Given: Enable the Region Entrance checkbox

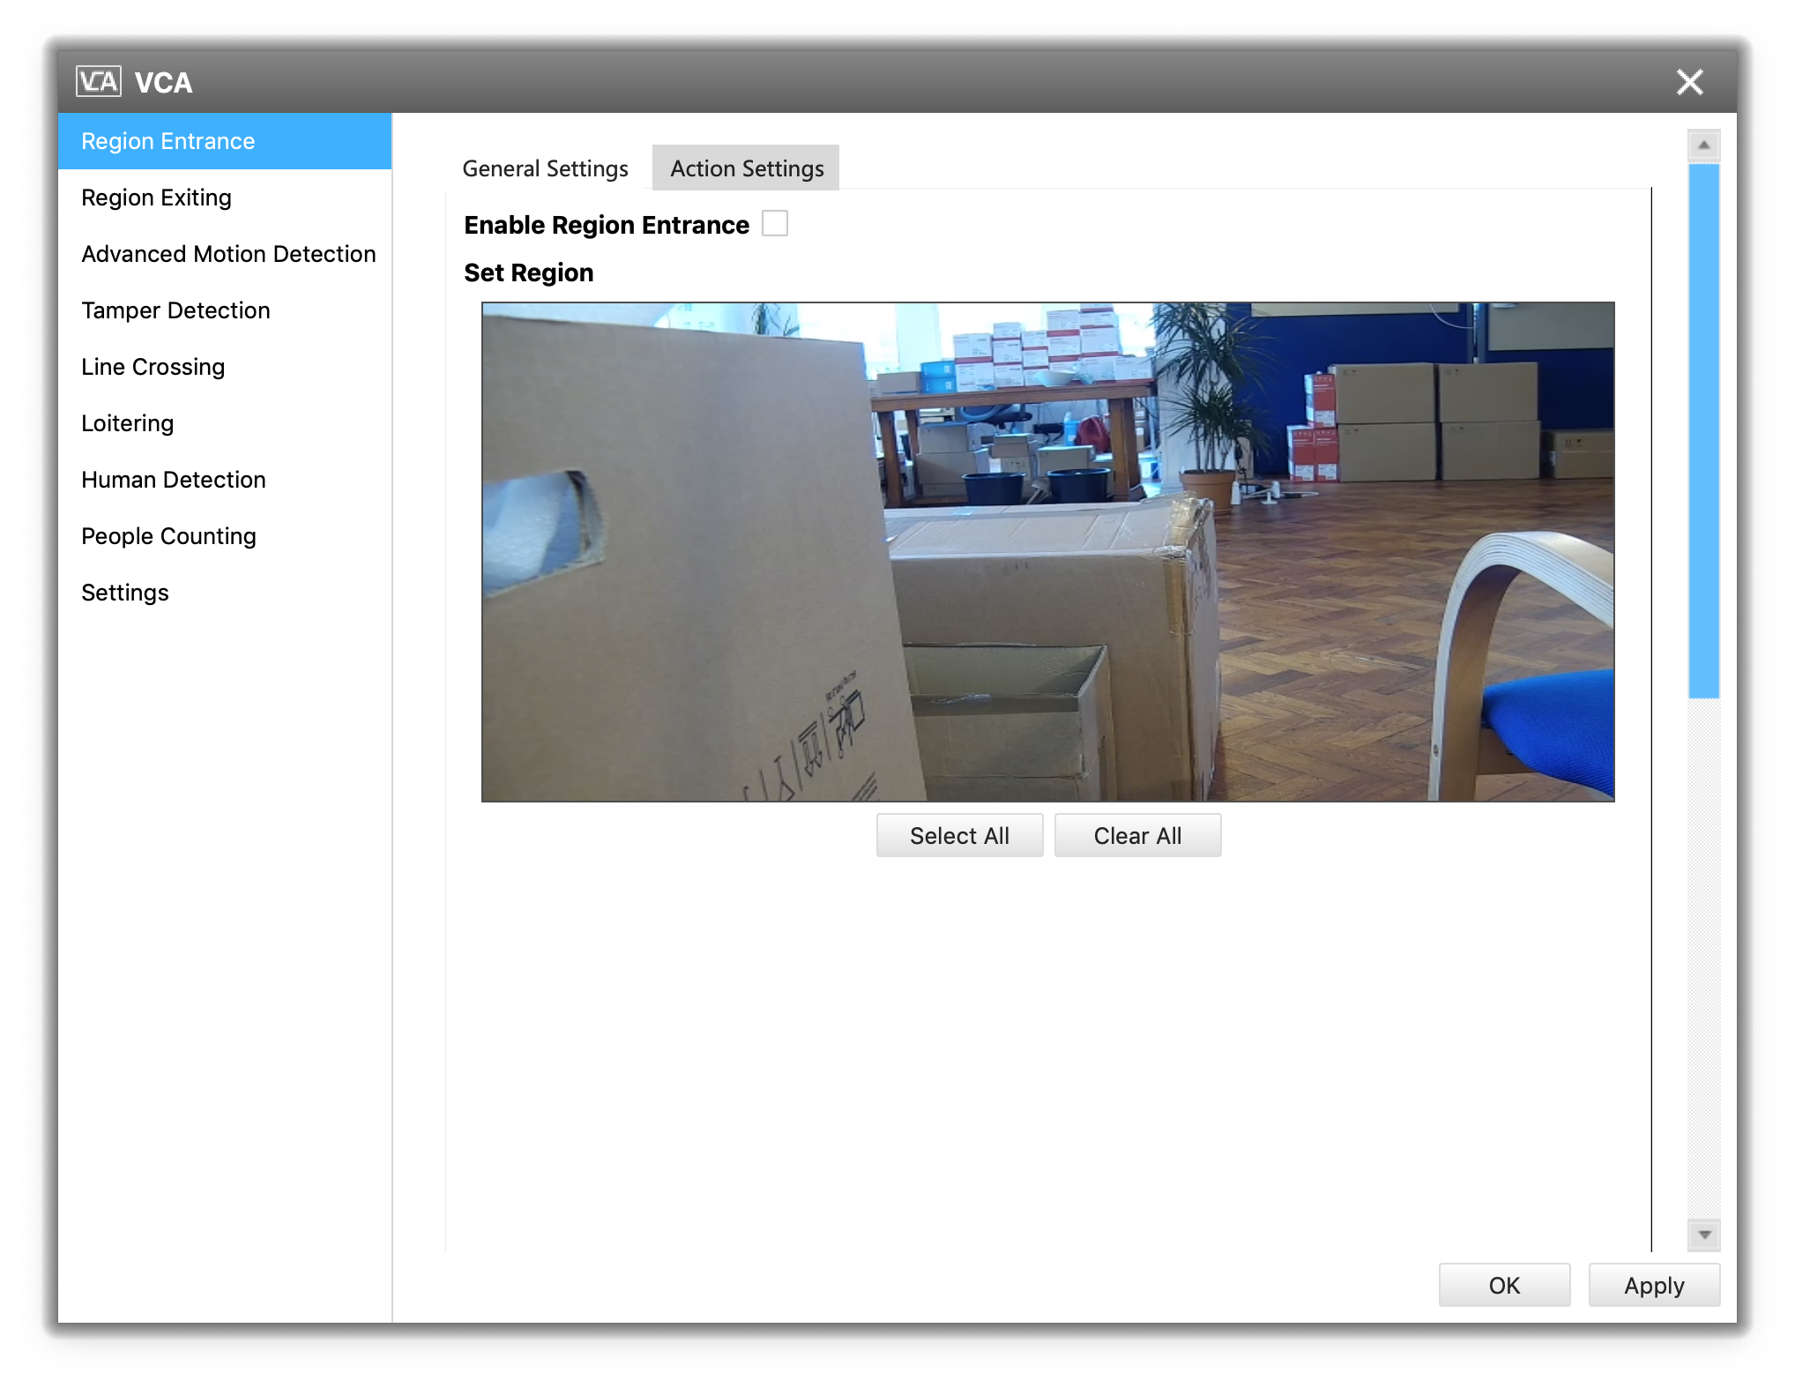Looking at the screenshot, I should (775, 224).
